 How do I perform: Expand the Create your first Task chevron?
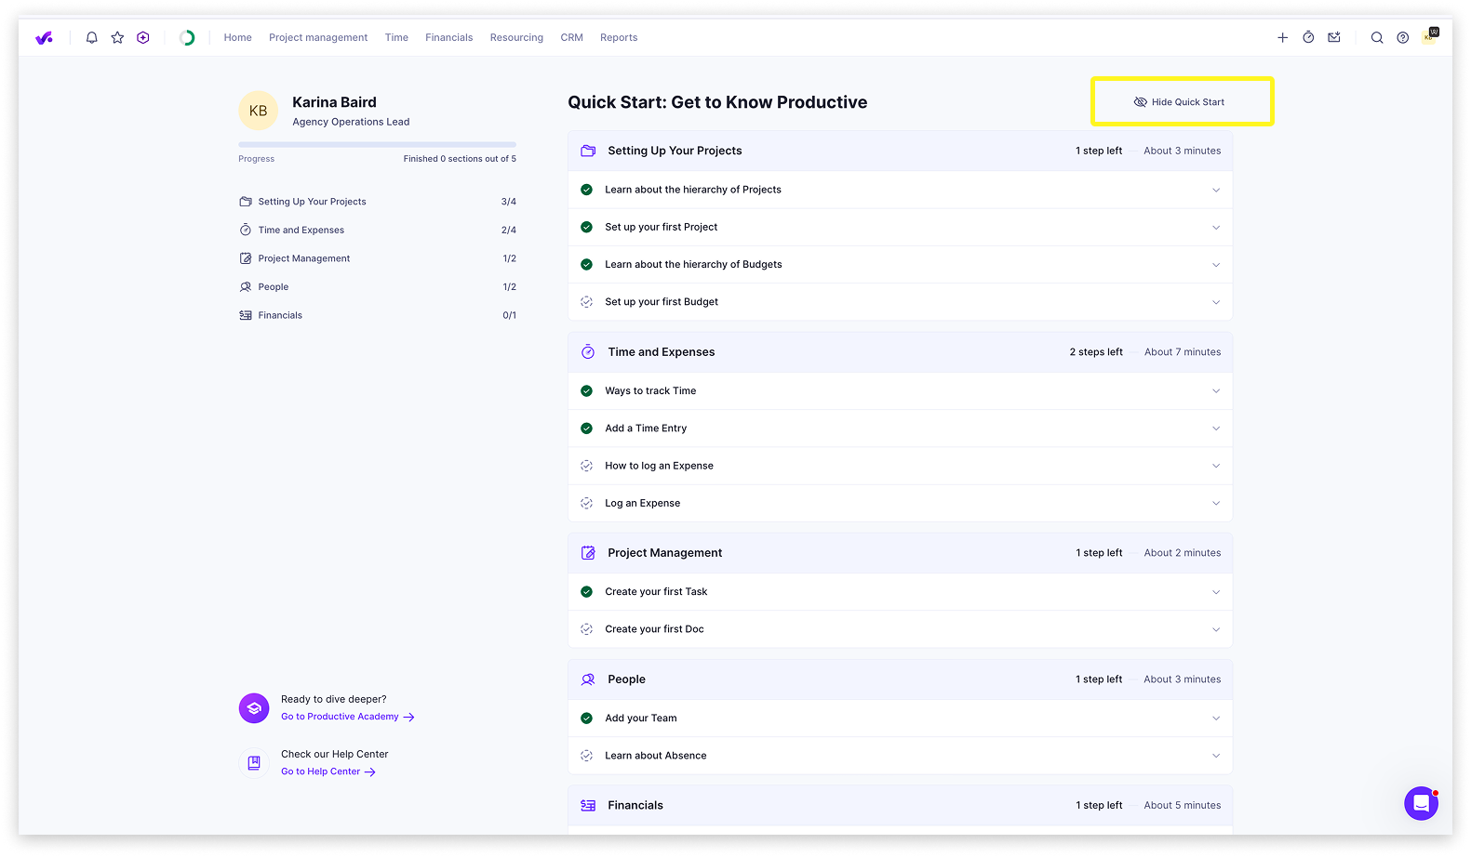click(x=1216, y=592)
